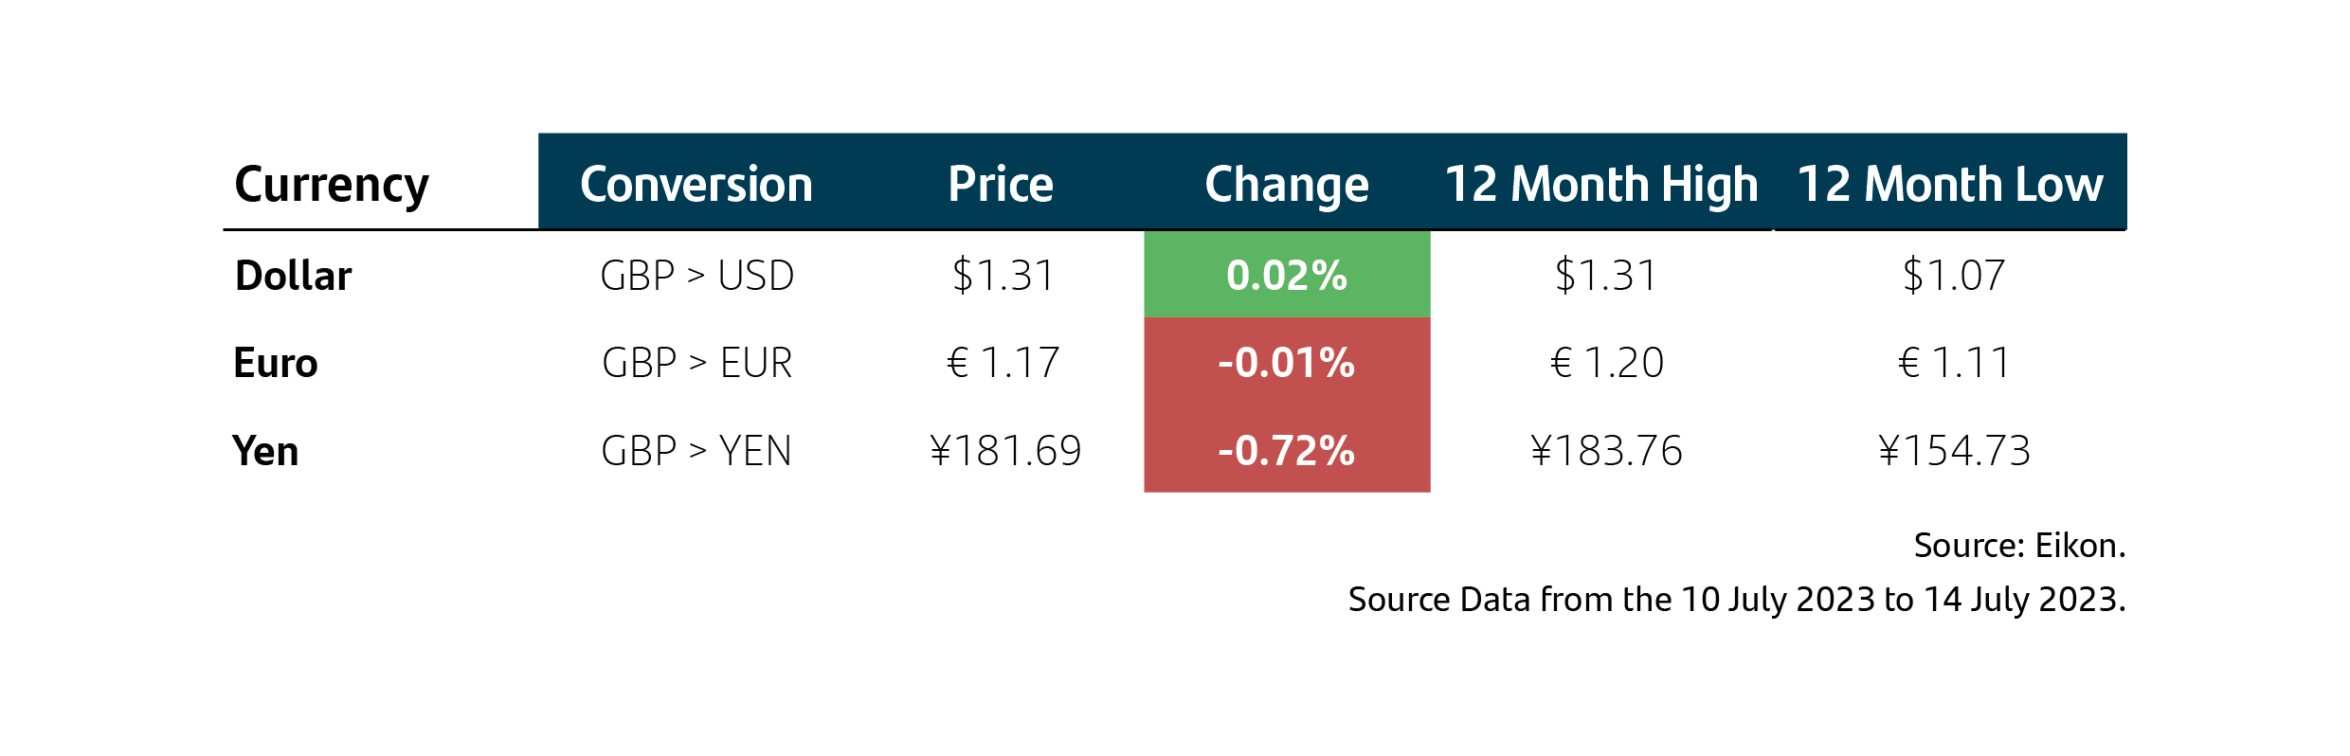Select the Dollar row label
Screen dimensions: 2350x756
294,276
